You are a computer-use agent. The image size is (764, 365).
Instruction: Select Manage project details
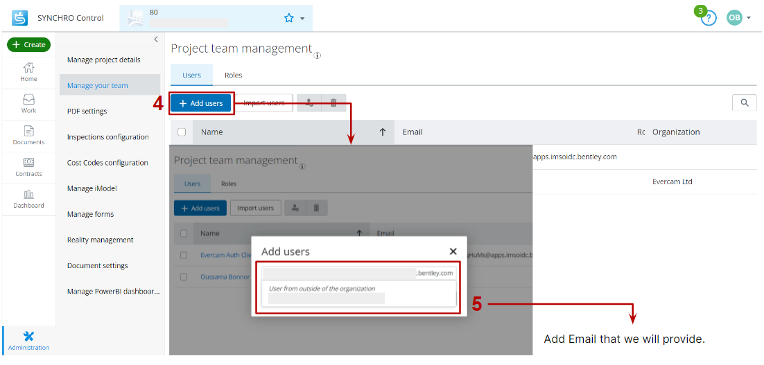[104, 60]
